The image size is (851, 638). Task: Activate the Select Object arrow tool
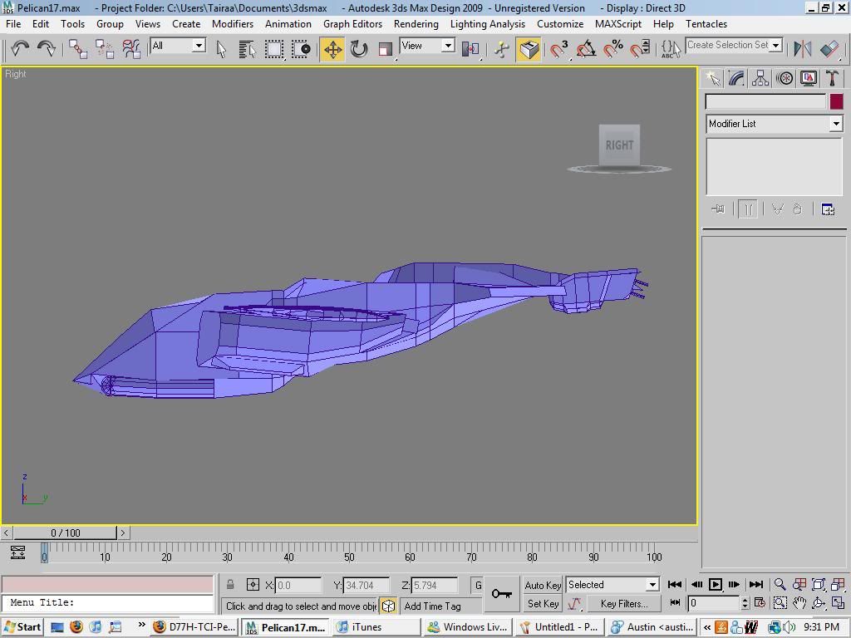[221, 49]
